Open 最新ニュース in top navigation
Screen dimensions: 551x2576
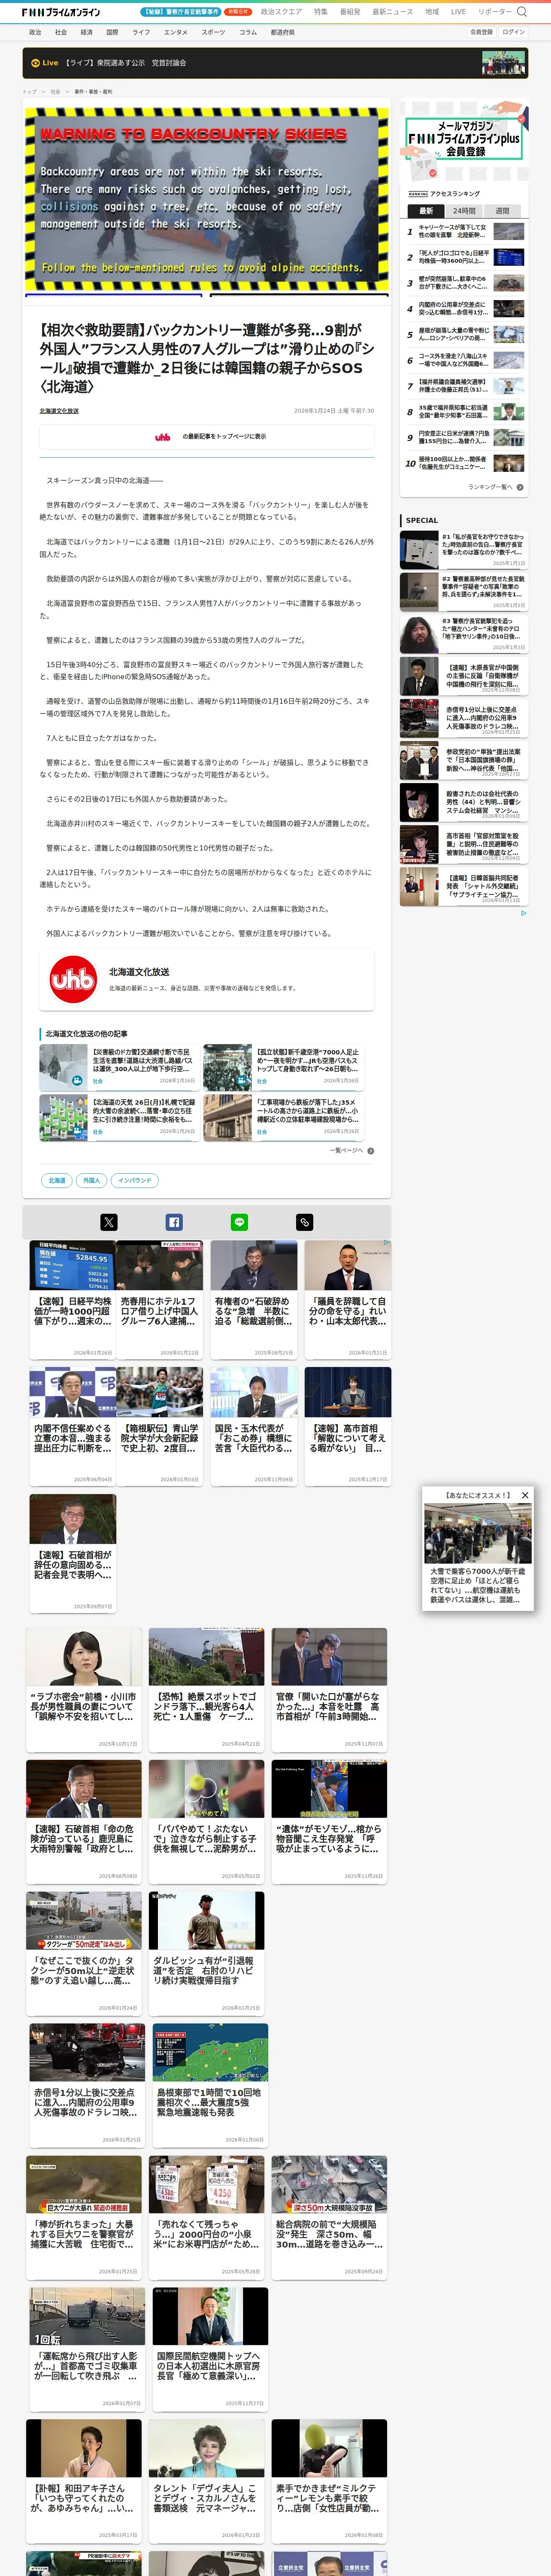393,12
